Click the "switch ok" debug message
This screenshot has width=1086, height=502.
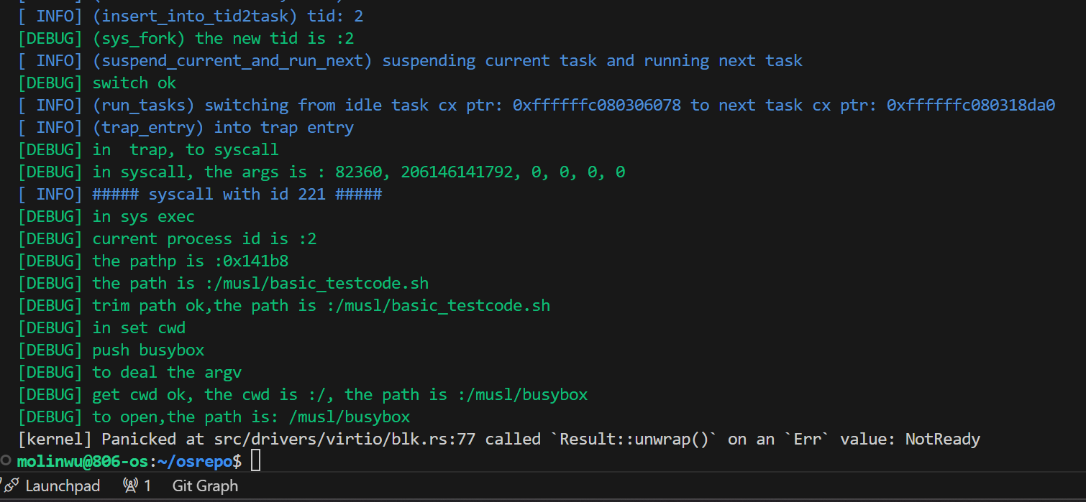(x=134, y=83)
